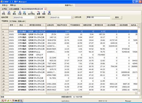
Task: Click the 导出 (export) toolbar icon
Action: [x=9, y=13]
